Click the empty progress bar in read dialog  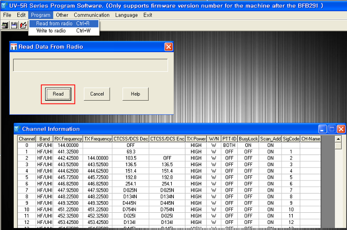click(90, 65)
